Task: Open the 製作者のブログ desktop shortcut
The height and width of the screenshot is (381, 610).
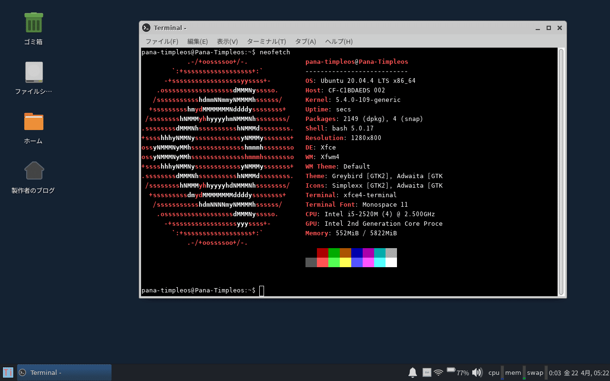Action: 33,171
